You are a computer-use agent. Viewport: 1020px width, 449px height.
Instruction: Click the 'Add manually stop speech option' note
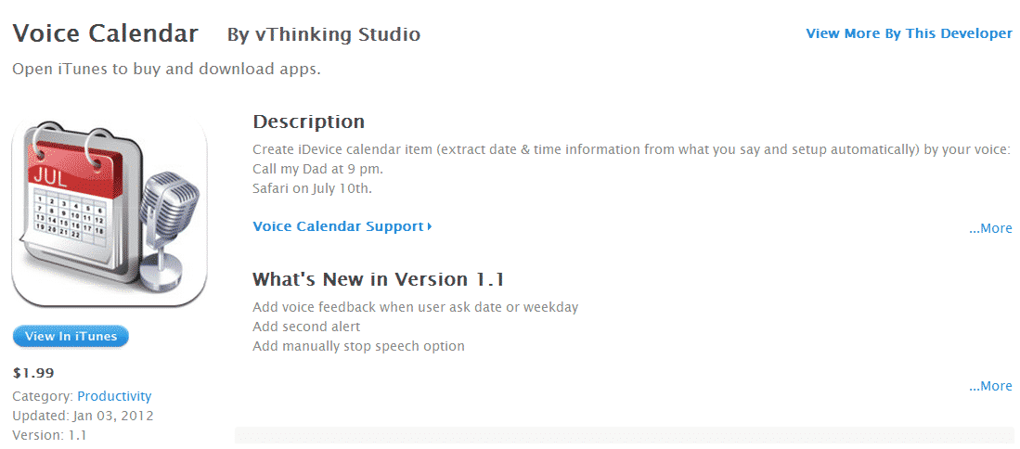358,346
